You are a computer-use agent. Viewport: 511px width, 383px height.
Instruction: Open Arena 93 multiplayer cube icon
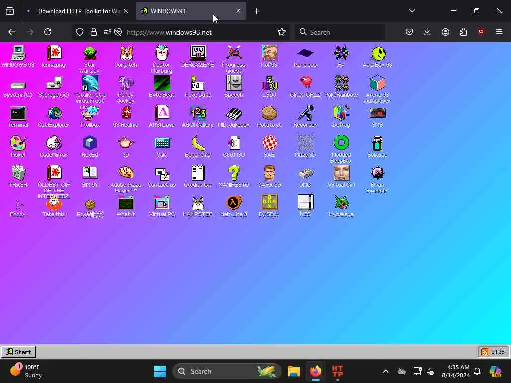click(377, 83)
